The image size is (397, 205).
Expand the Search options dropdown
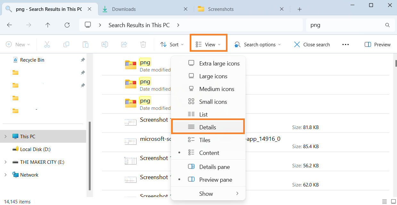[258, 44]
